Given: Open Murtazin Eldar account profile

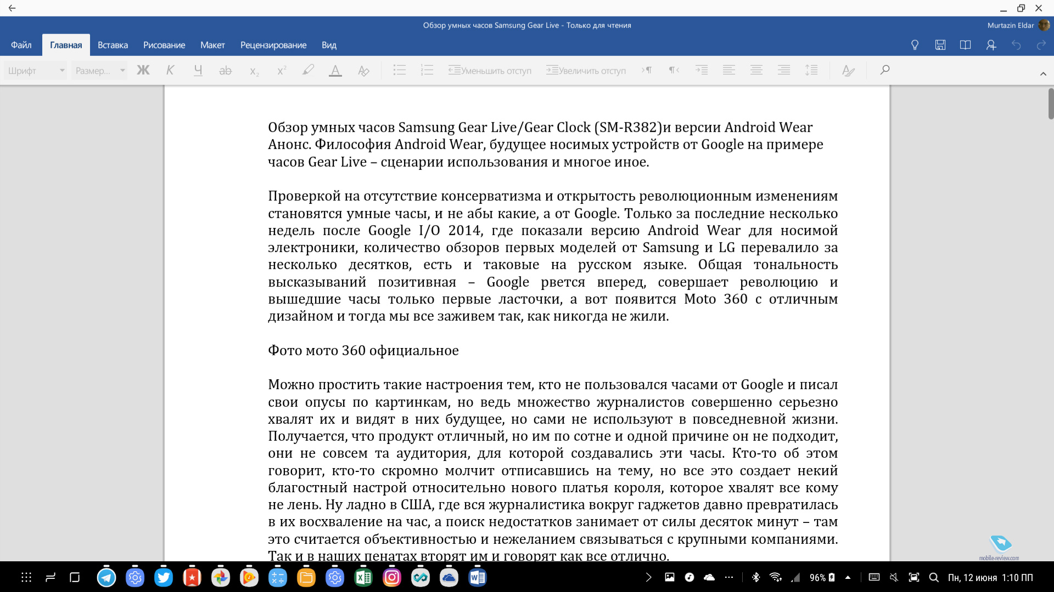Looking at the screenshot, I should 1017,25.
